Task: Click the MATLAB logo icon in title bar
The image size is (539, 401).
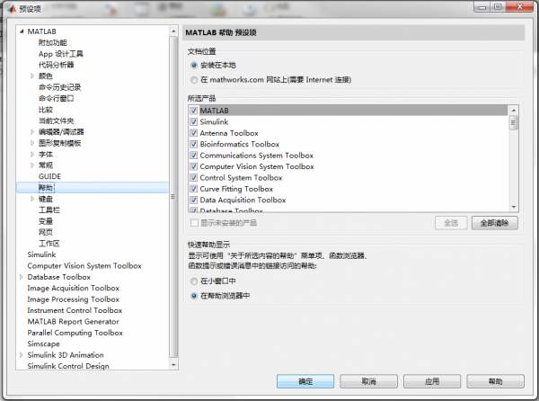Action: pyautogui.click(x=12, y=9)
